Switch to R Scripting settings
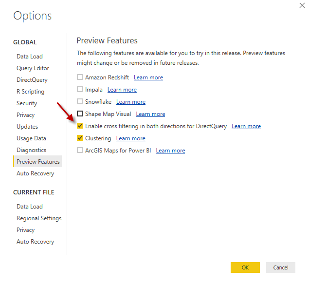 point(30,92)
